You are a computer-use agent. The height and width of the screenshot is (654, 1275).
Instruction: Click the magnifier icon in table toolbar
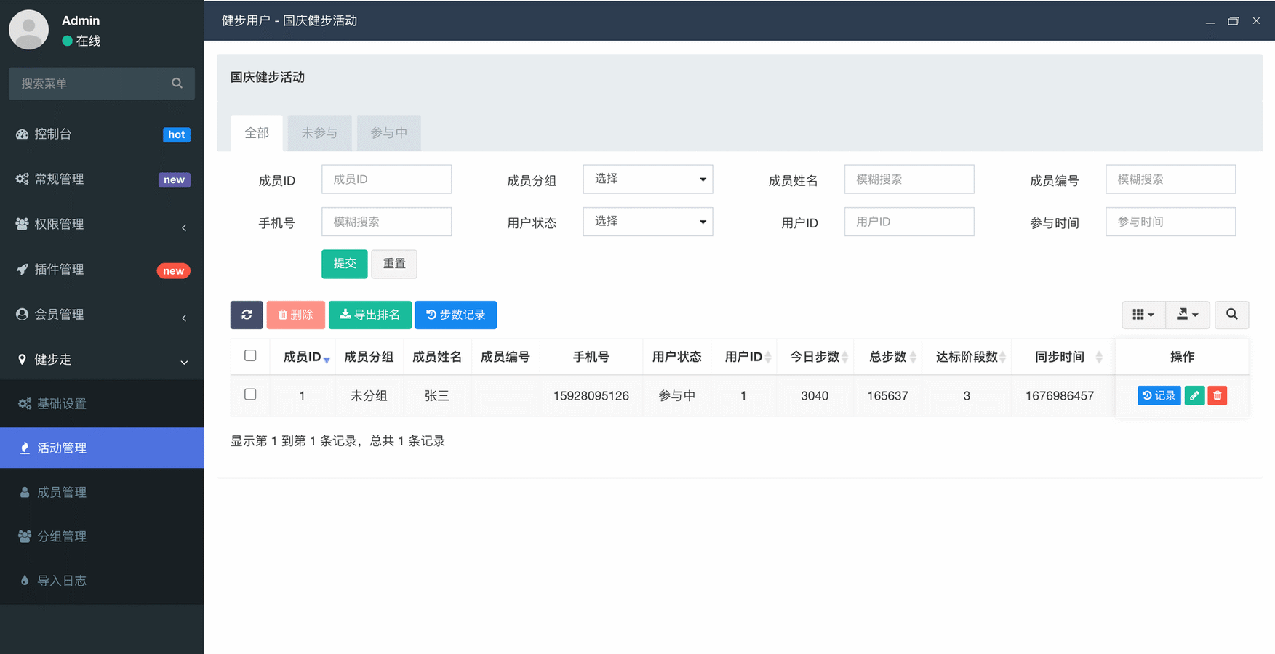pyautogui.click(x=1231, y=315)
